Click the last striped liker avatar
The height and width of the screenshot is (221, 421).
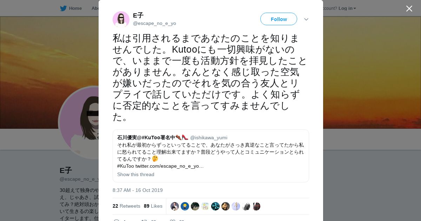(x=256, y=206)
